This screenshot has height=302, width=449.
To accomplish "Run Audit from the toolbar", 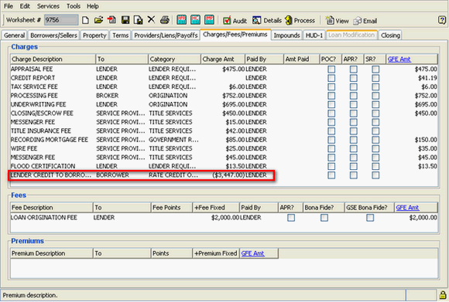I will click(235, 21).
